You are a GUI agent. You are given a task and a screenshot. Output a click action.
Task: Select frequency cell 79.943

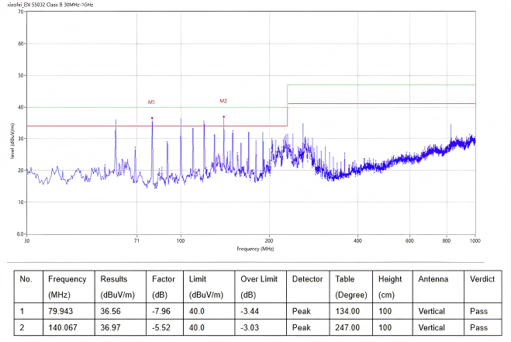coord(60,311)
